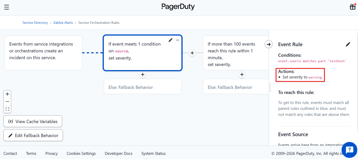Open three-dot menu on source rule
The height and width of the screenshot is (159, 358).
click(x=178, y=40)
